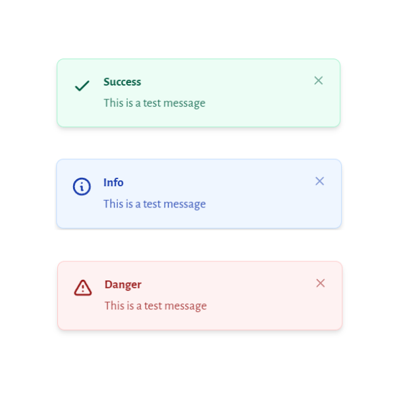Screen dimensions: 395x395
Task: Click the blue info circle icon
Action: (82, 186)
